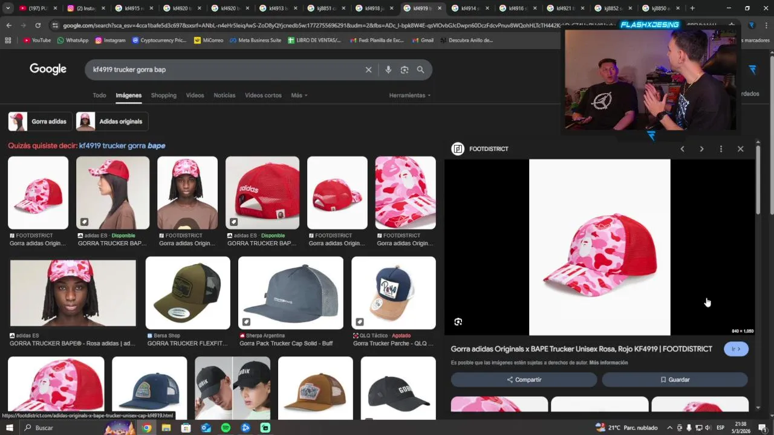The height and width of the screenshot is (435, 774).
Task: Click the suggested query kf4919 trucker gorra bape
Action: point(122,146)
